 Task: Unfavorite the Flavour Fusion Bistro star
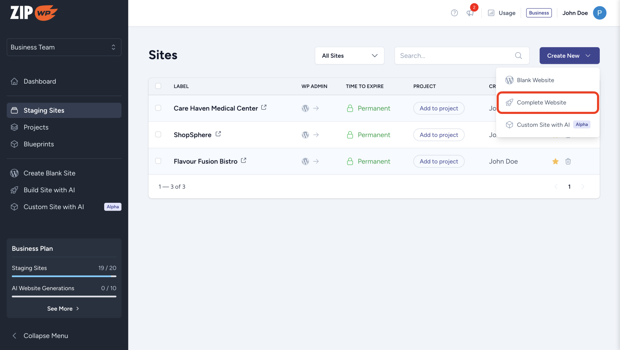[x=555, y=161]
